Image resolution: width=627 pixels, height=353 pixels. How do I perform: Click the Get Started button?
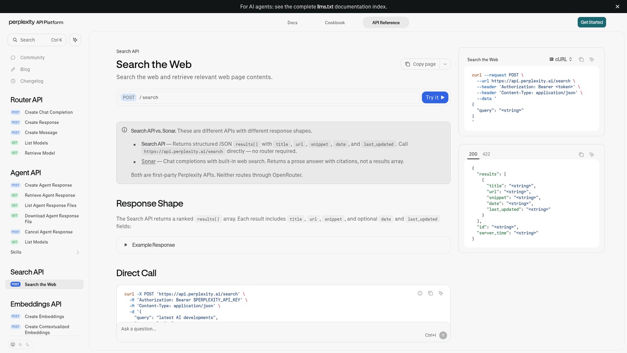(x=592, y=22)
